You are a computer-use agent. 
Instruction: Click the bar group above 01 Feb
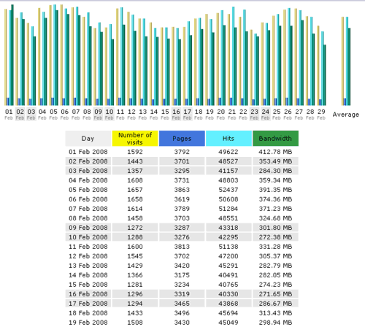click(x=9, y=55)
